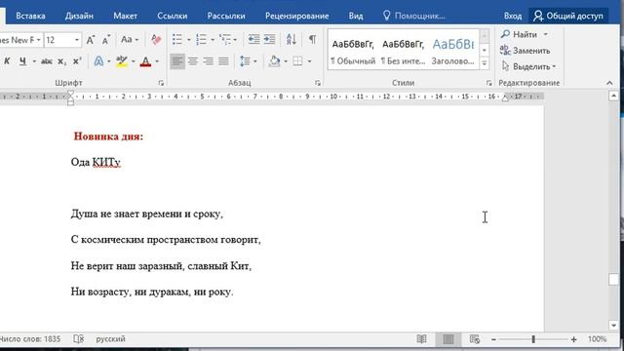The width and height of the screenshot is (624, 351).
Task: Expand the highlight color dropdown arrow
Action: coord(134,61)
